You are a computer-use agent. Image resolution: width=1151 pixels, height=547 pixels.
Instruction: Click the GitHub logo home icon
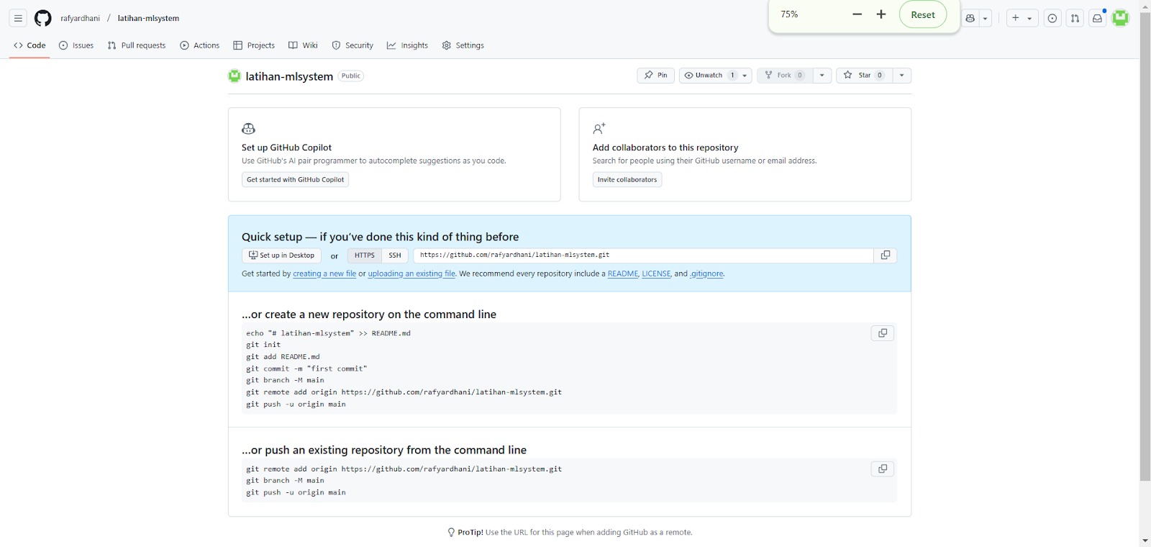coord(43,18)
